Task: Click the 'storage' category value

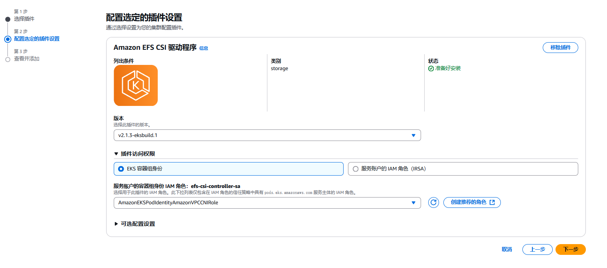Action: tap(279, 68)
